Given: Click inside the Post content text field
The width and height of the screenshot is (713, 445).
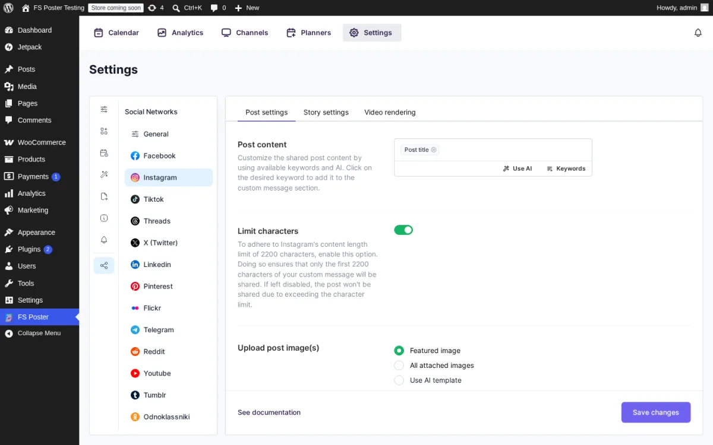Looking at the screenshot, I should click(493, 150).
